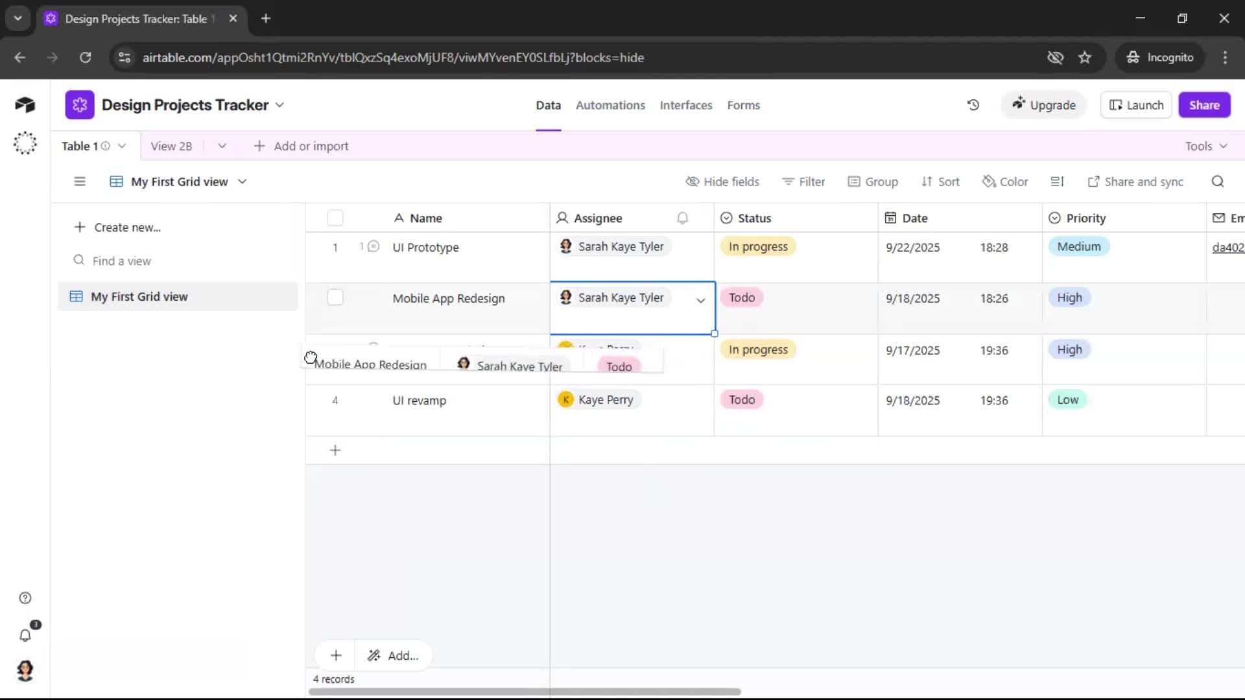Viewport: 1245px width, 700px height.
Task: Check the Mobile App Redesign row checkbox
Action: coord(335,297)
